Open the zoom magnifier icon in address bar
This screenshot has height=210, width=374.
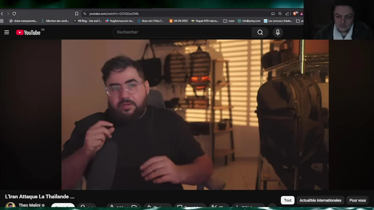(280, 14)
